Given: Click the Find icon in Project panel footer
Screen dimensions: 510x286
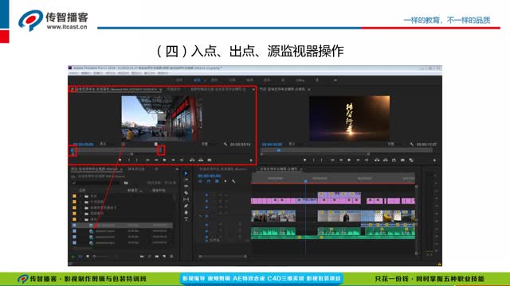Looking at the screenshot, I should click(150, 257).
